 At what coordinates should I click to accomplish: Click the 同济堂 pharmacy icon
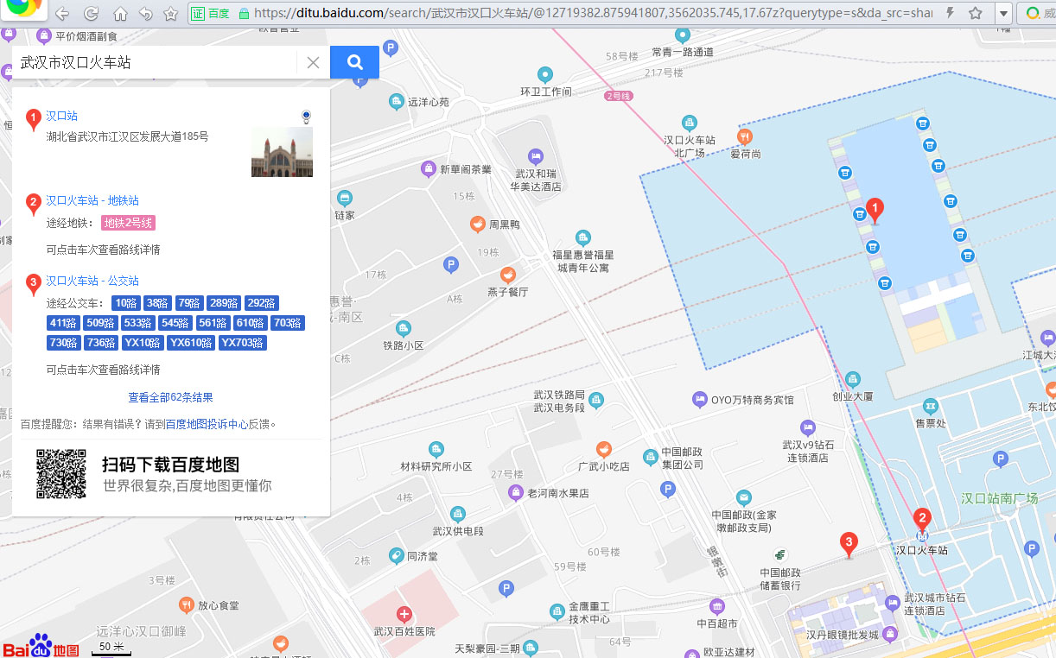(x=396, y=555)
